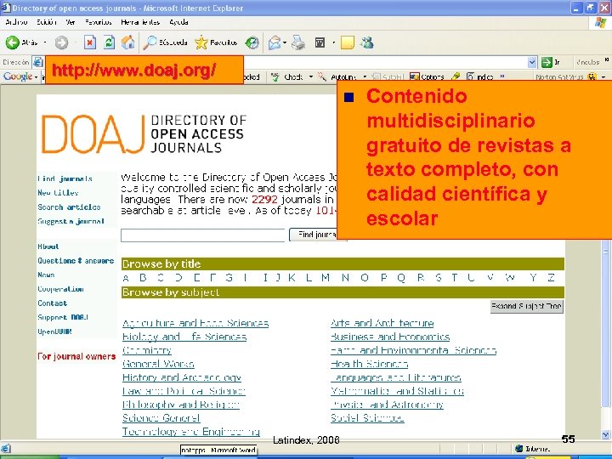Print the page with the printer icon
The height and width of the screenshot is (459, 612).
(298, 42)
